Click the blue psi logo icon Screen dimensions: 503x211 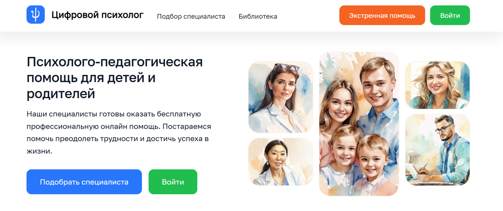[x=35, y=15]
